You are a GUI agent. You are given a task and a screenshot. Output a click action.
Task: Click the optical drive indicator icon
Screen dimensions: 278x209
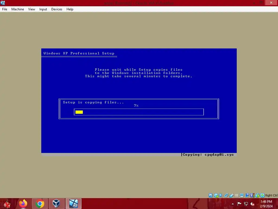216,195
